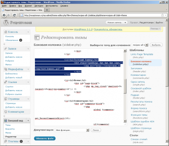This screenshot has width=169, height=146.
Task: Open the Журнал menu
Action: (x=28, y=6)
